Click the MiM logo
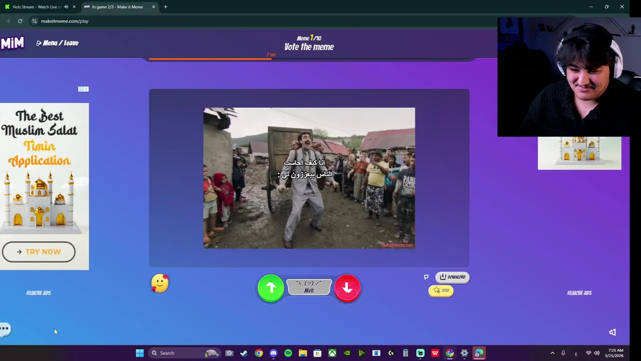The width and height of the screenshot is (641, 361). [x=12, y=43]
